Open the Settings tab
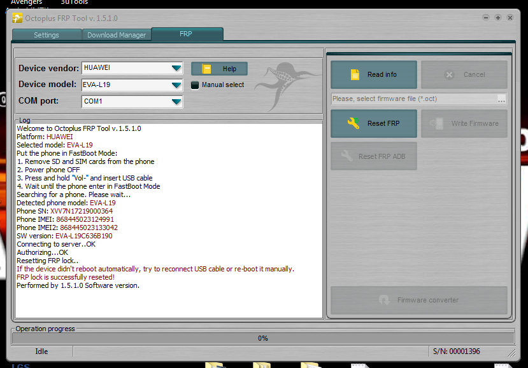Screen dimensions: 528x368 click(46, 35)
